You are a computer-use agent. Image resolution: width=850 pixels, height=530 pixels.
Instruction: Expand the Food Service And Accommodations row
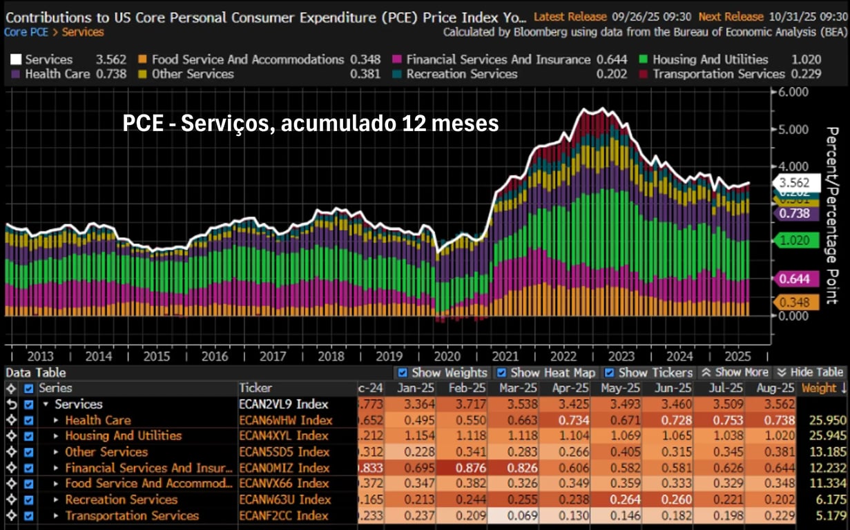click(57, 484)
